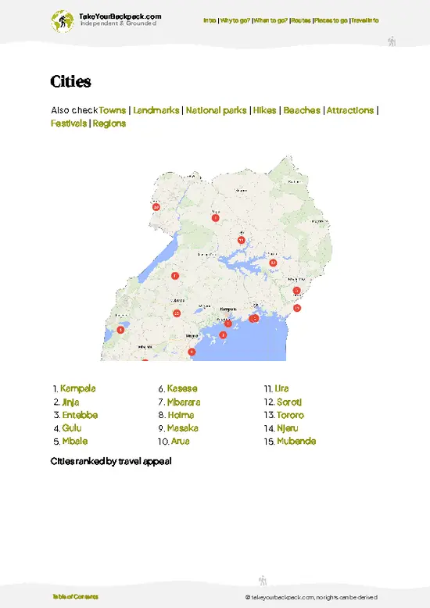Click map marker 9 for Masaka
Screen dimensions: 430x608
(192, 352)
